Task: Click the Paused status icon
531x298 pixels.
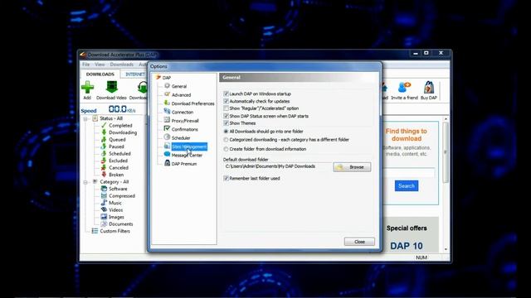Action: coord(104,147)
